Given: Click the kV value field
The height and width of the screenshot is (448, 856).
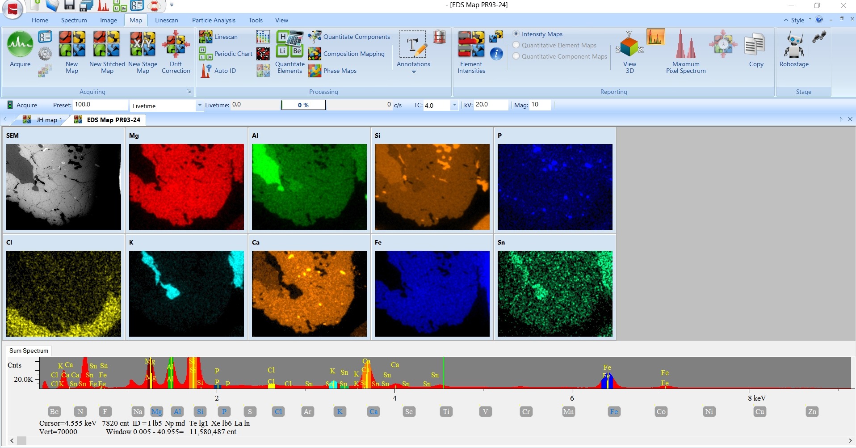Looking at the screenshot, I should (x=491, y=105).
